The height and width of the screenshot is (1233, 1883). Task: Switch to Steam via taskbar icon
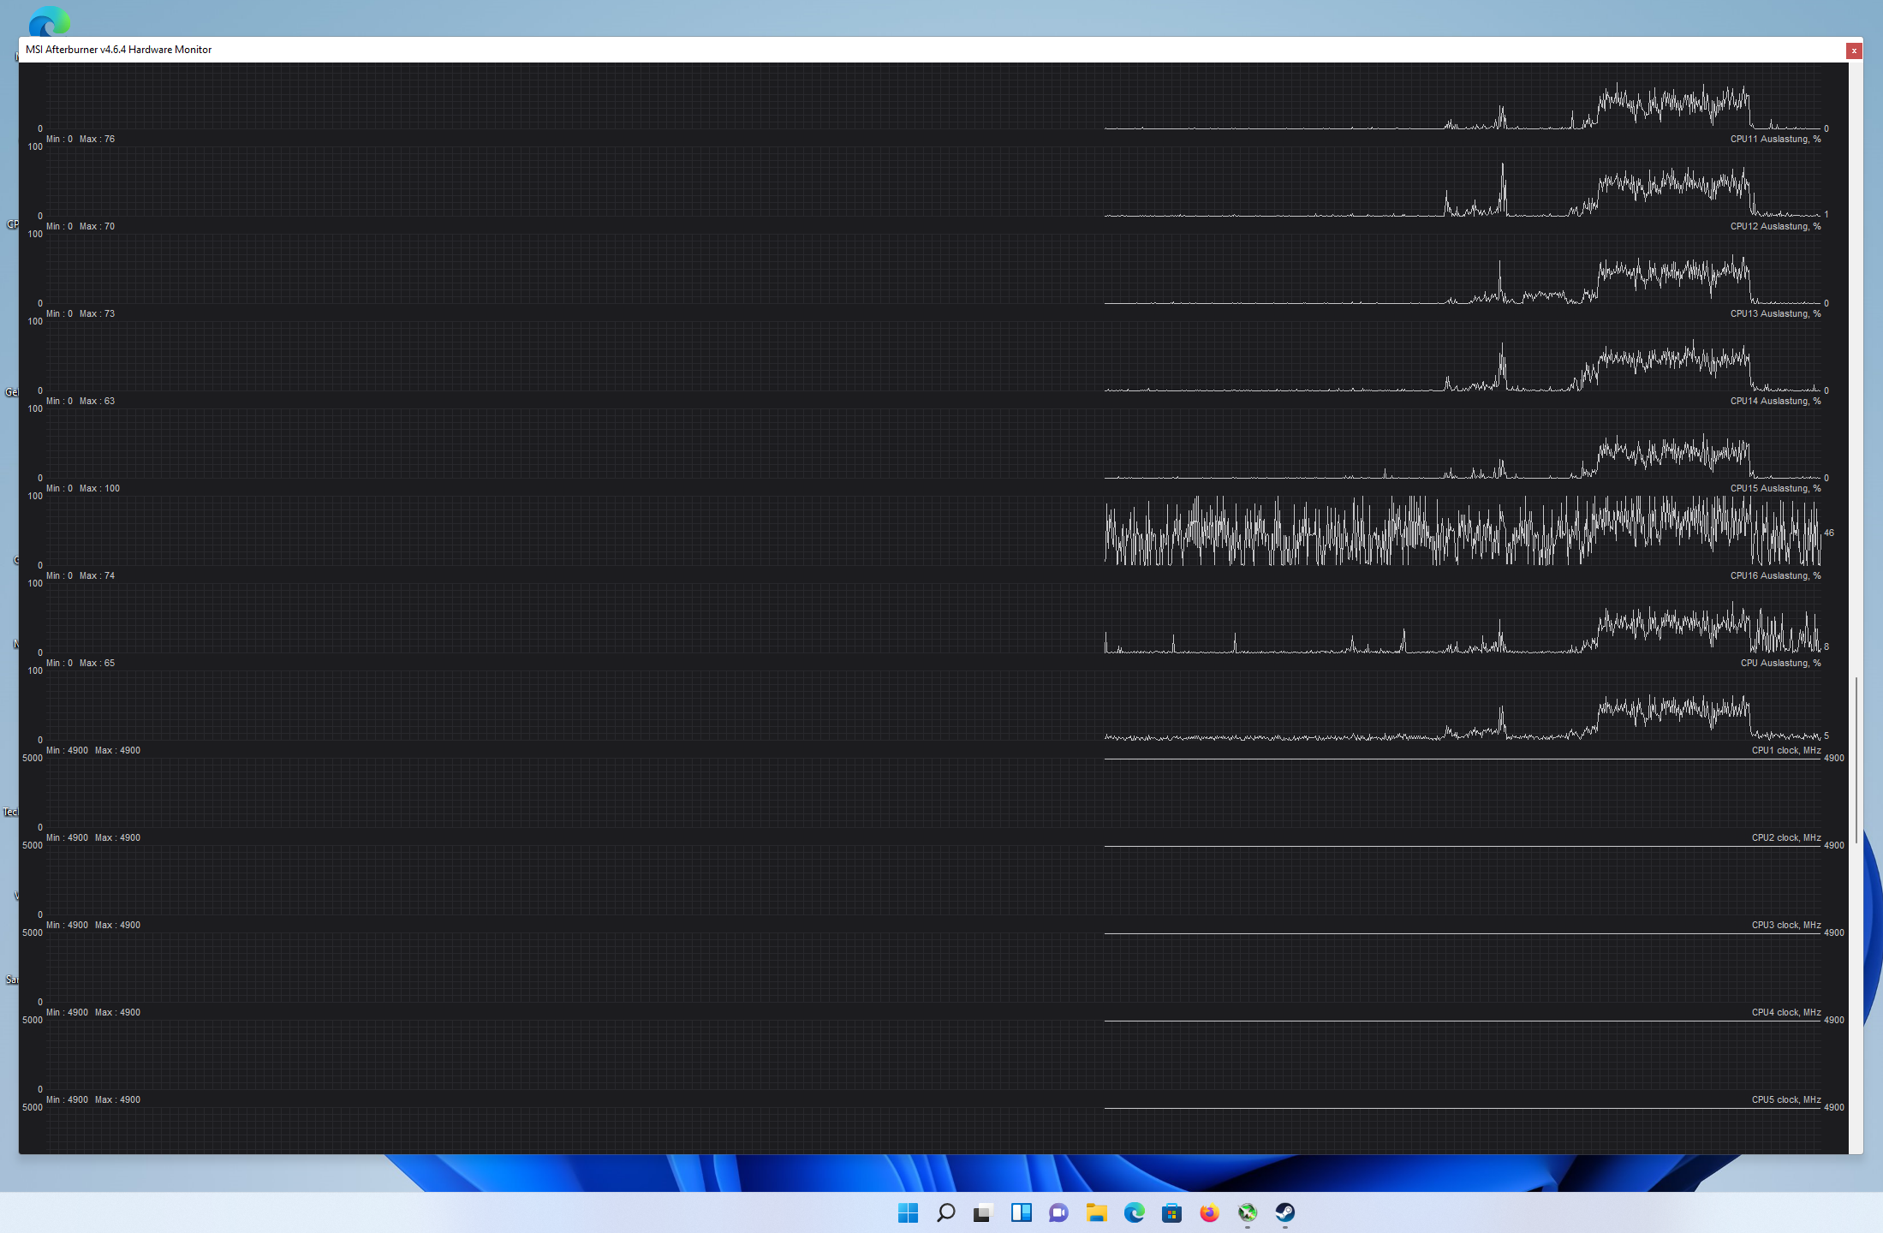(x=1284, y=1212)
